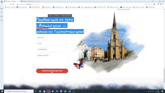Click the taskbar clock and date
The width and height of the screenshot is (165, 93).
click(158, 91)
